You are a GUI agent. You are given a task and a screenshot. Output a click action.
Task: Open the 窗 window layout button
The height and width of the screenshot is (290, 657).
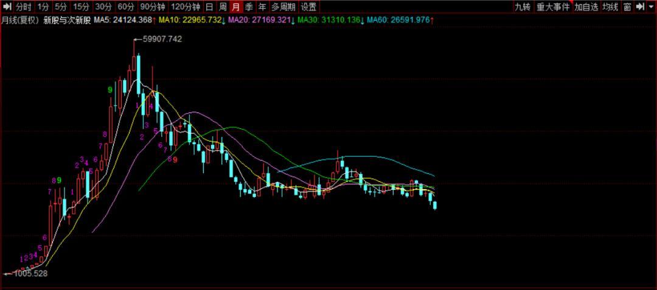pyautogui.click(x=627, y=7)
